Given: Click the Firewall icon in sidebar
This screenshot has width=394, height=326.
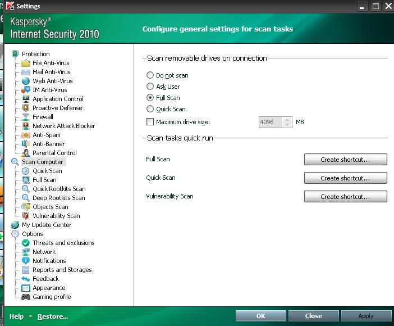Looking at the screenshot, I should (26, 117).
